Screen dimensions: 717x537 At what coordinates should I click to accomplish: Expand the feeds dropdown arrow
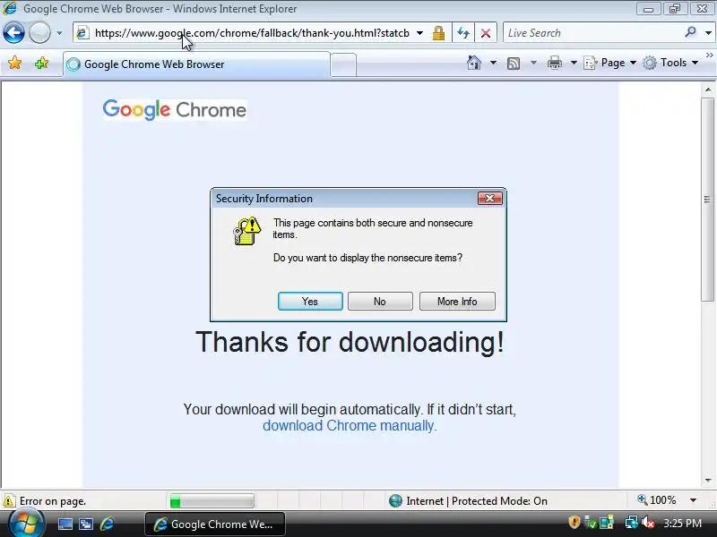[533, 63]
